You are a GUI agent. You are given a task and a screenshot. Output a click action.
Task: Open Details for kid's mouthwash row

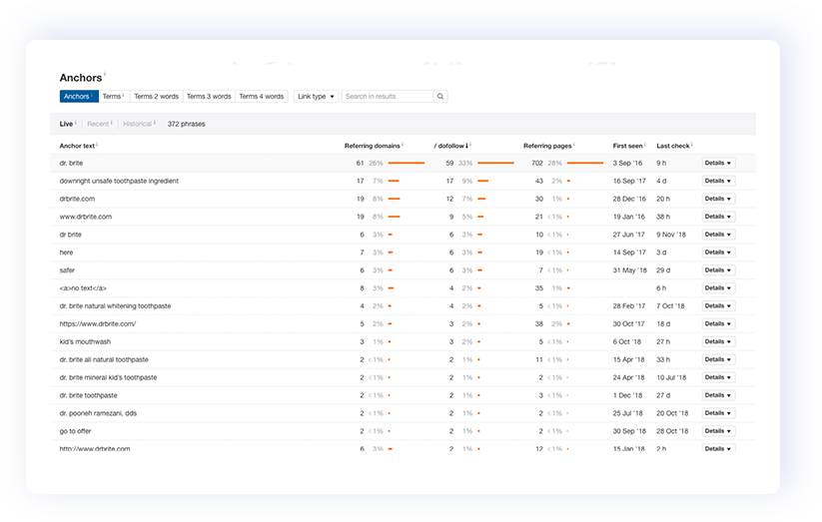(718, 341)
